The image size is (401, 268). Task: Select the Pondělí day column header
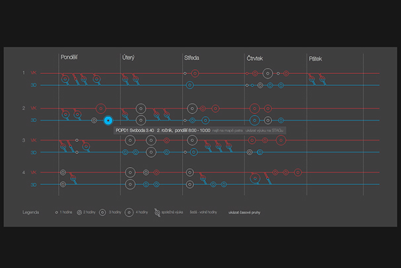click(69, 58)
